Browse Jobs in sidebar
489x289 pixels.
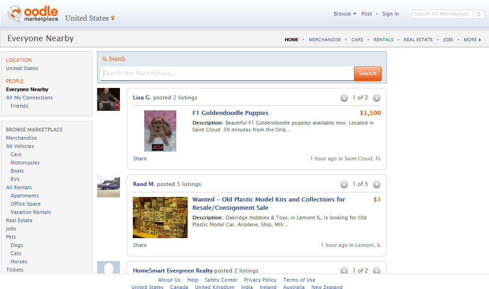[11, 229]
